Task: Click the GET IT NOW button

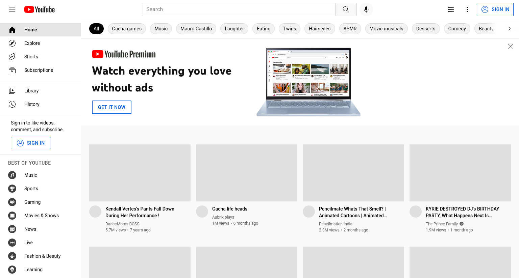Action: click(x=112, y=107)
